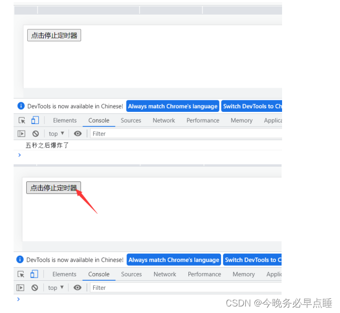Open Memory tab in upper DevTools
Viewport: 340px width, 313px height.
coord(242,120)
